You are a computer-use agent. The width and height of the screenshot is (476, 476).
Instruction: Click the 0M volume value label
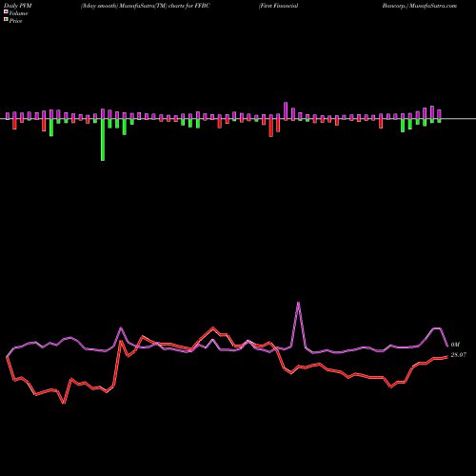click(x=455, y=345)
